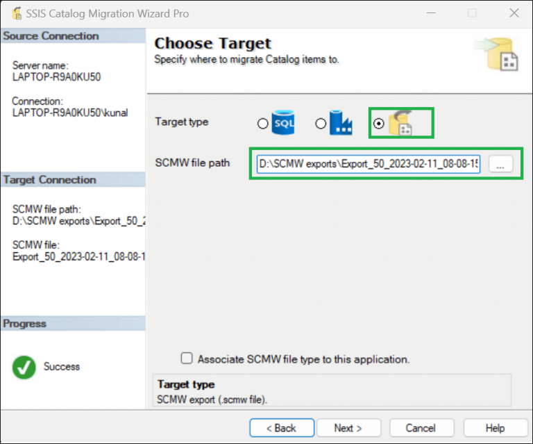Click the Target Connection panel header

point(73,180)
